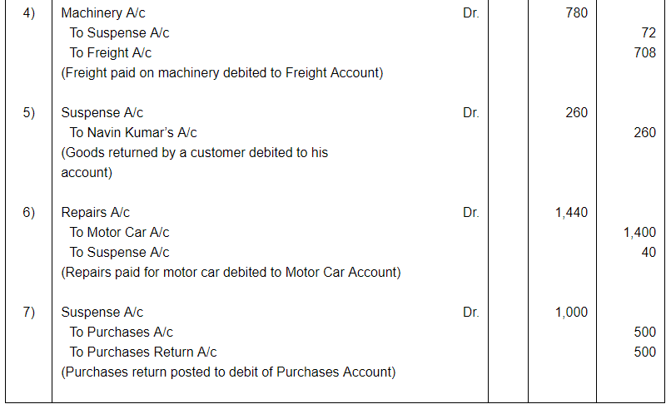Click the purchases return posted narration
Screen dimensions: 671x409
(228, 372)
